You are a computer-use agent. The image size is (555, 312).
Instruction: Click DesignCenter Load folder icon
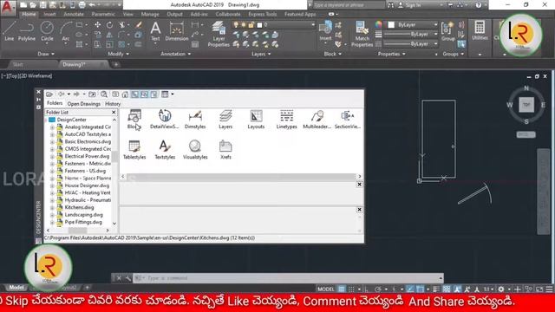click(49, 94)
